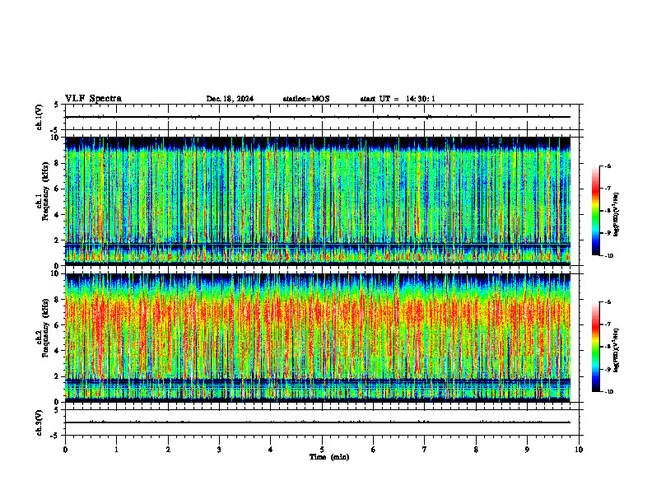The height and width of the screenshot is (504, 652).
Task: Click the time axis tick label "2"
Action: [x=168, y=450]
